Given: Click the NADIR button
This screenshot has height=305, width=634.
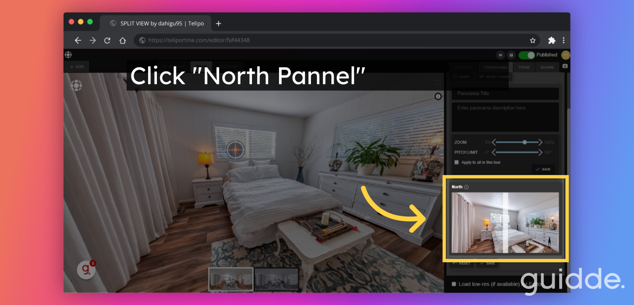Looking at the screenshot, I should tap(461, 77).
